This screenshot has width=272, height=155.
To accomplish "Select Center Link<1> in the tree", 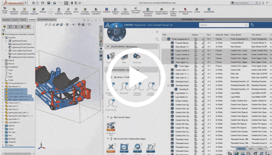I will 13,103.
